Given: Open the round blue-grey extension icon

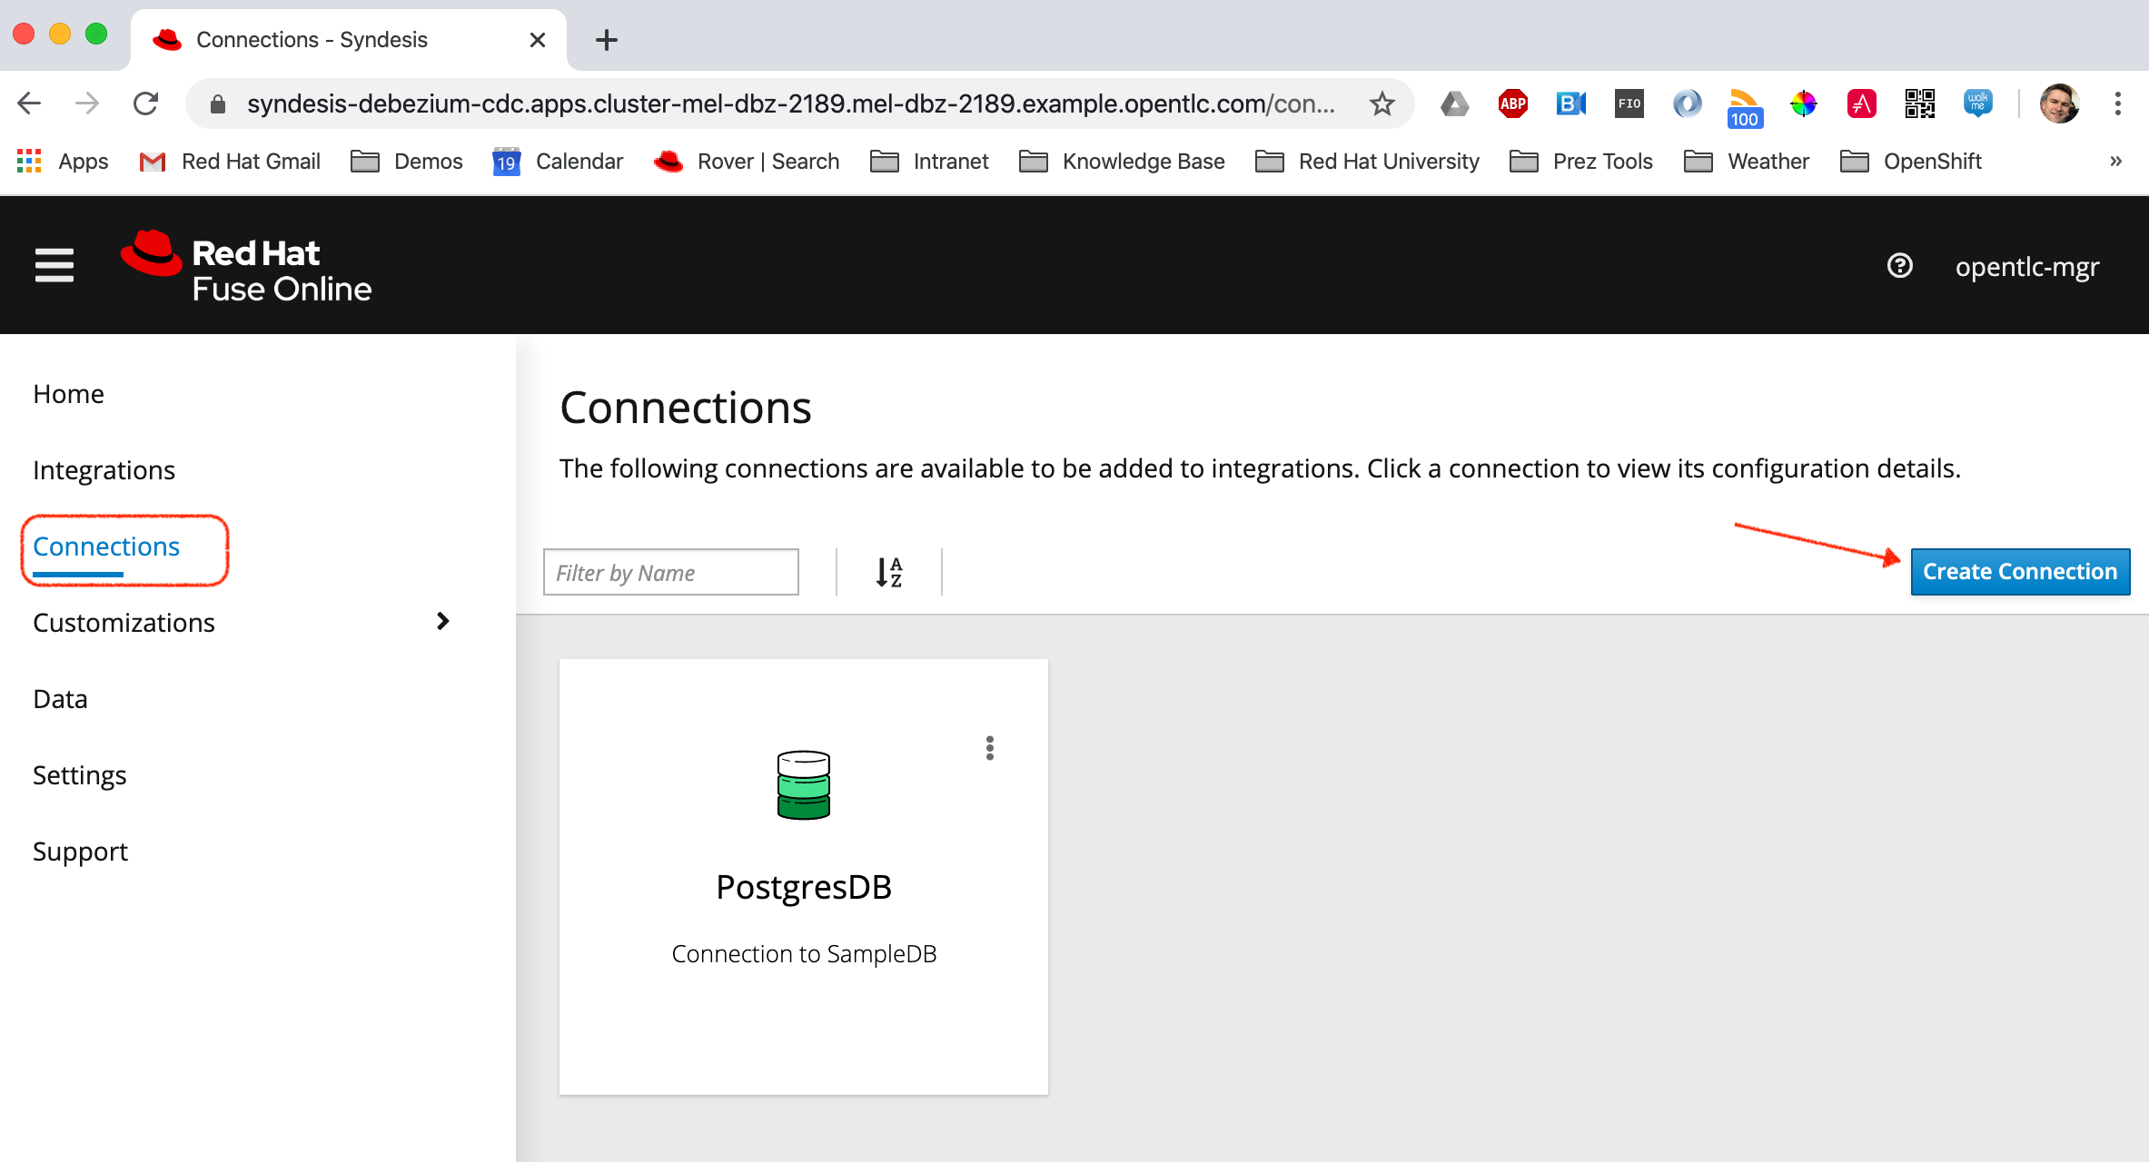Looking at the screenshot, I should tap(1687, 103).
